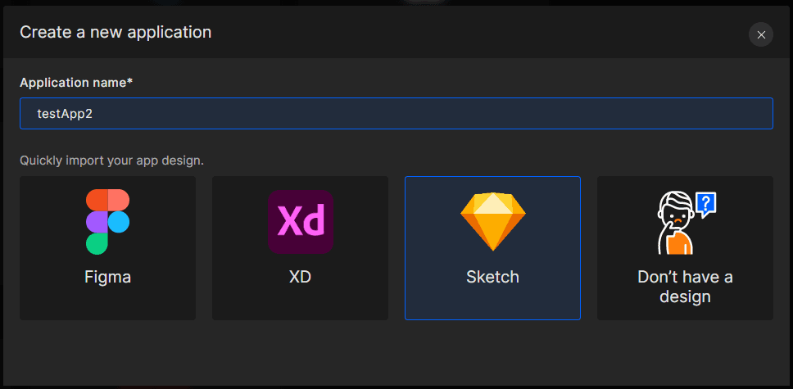Click the Quickly import your app design text
Image resolution: width=793 pixels, height=389 pixels.
pos(111,161)
